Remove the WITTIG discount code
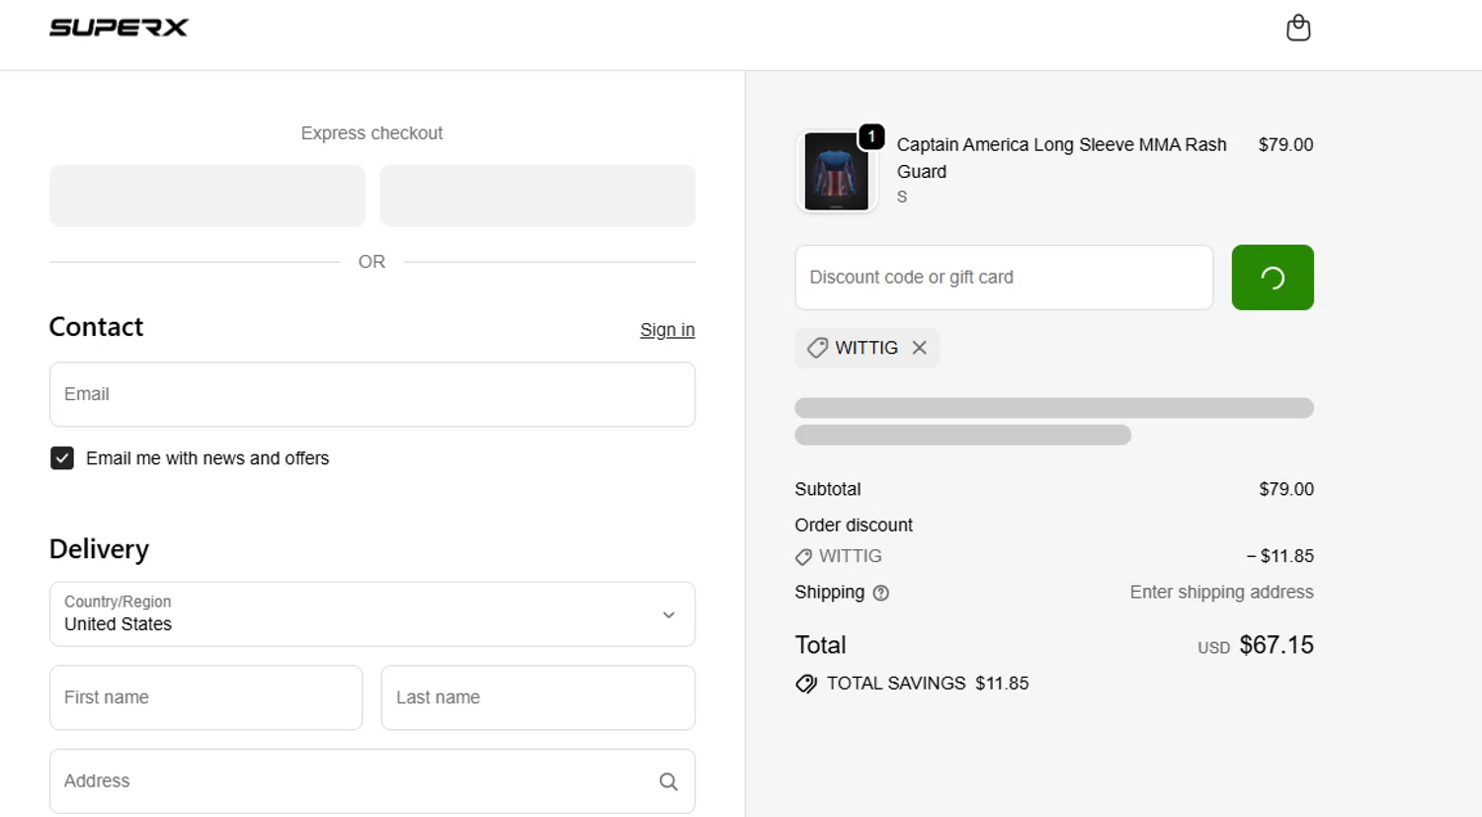 [x=919, y=348]
